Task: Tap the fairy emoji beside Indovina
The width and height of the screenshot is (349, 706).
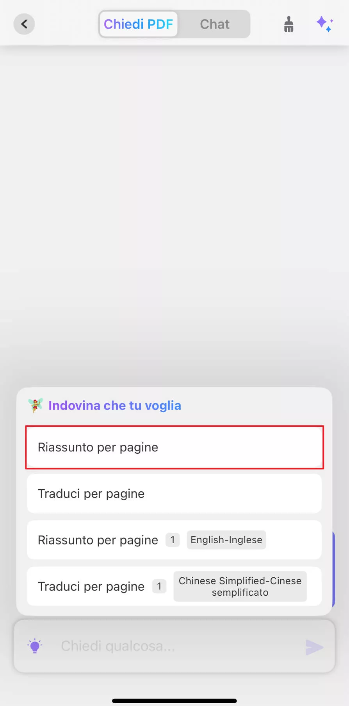Action: click(x=36, y=406)
